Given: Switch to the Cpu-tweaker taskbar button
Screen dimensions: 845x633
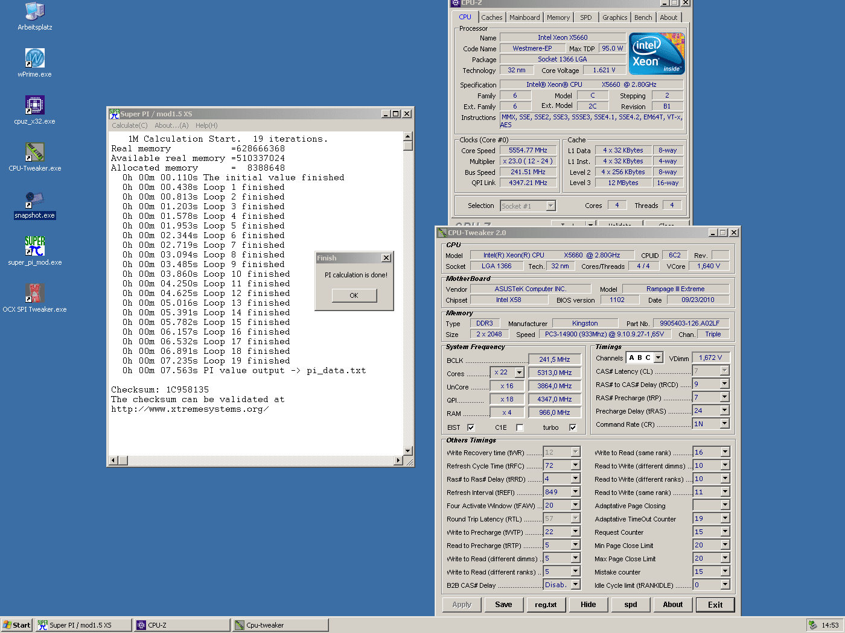Looking at the screenshot, I should (x=280, y=625).
